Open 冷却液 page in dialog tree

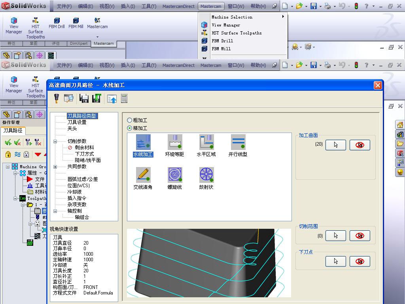point(74,192)
